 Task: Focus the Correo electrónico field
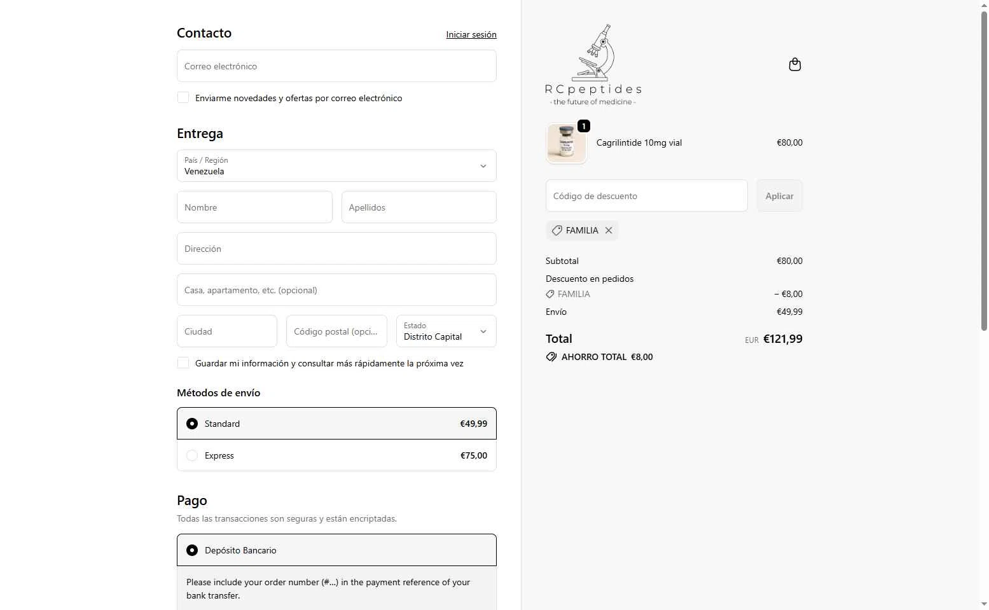(336, 66)
